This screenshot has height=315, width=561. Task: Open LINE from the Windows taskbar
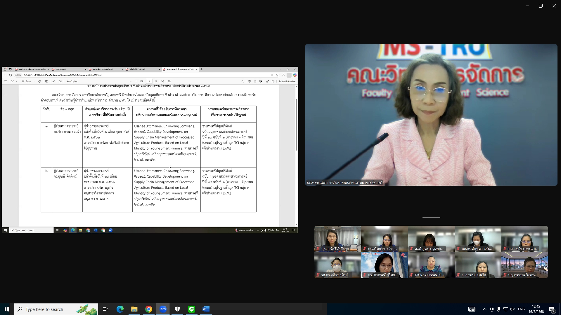click(192, 309)
